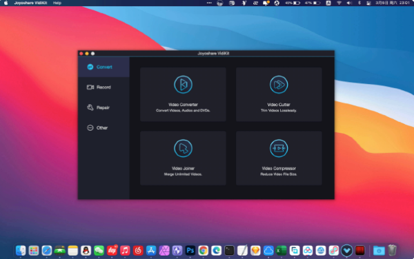Image resolution: width=414 pixels, height=259 pixels.
Task: Switch to the Other sidebar tab
Action: pyautogui.click(x=103, y=128)
